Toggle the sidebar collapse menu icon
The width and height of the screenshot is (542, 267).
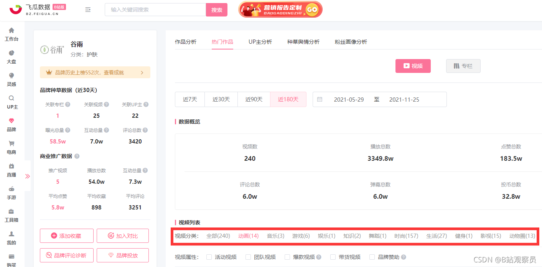click(x=88, y=10)
